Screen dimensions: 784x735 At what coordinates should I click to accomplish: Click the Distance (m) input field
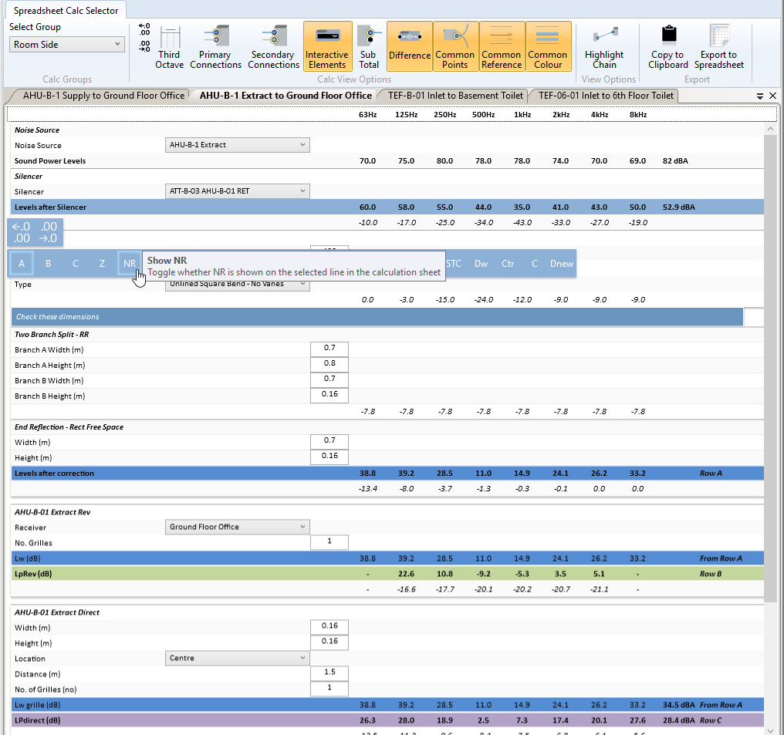329,673
